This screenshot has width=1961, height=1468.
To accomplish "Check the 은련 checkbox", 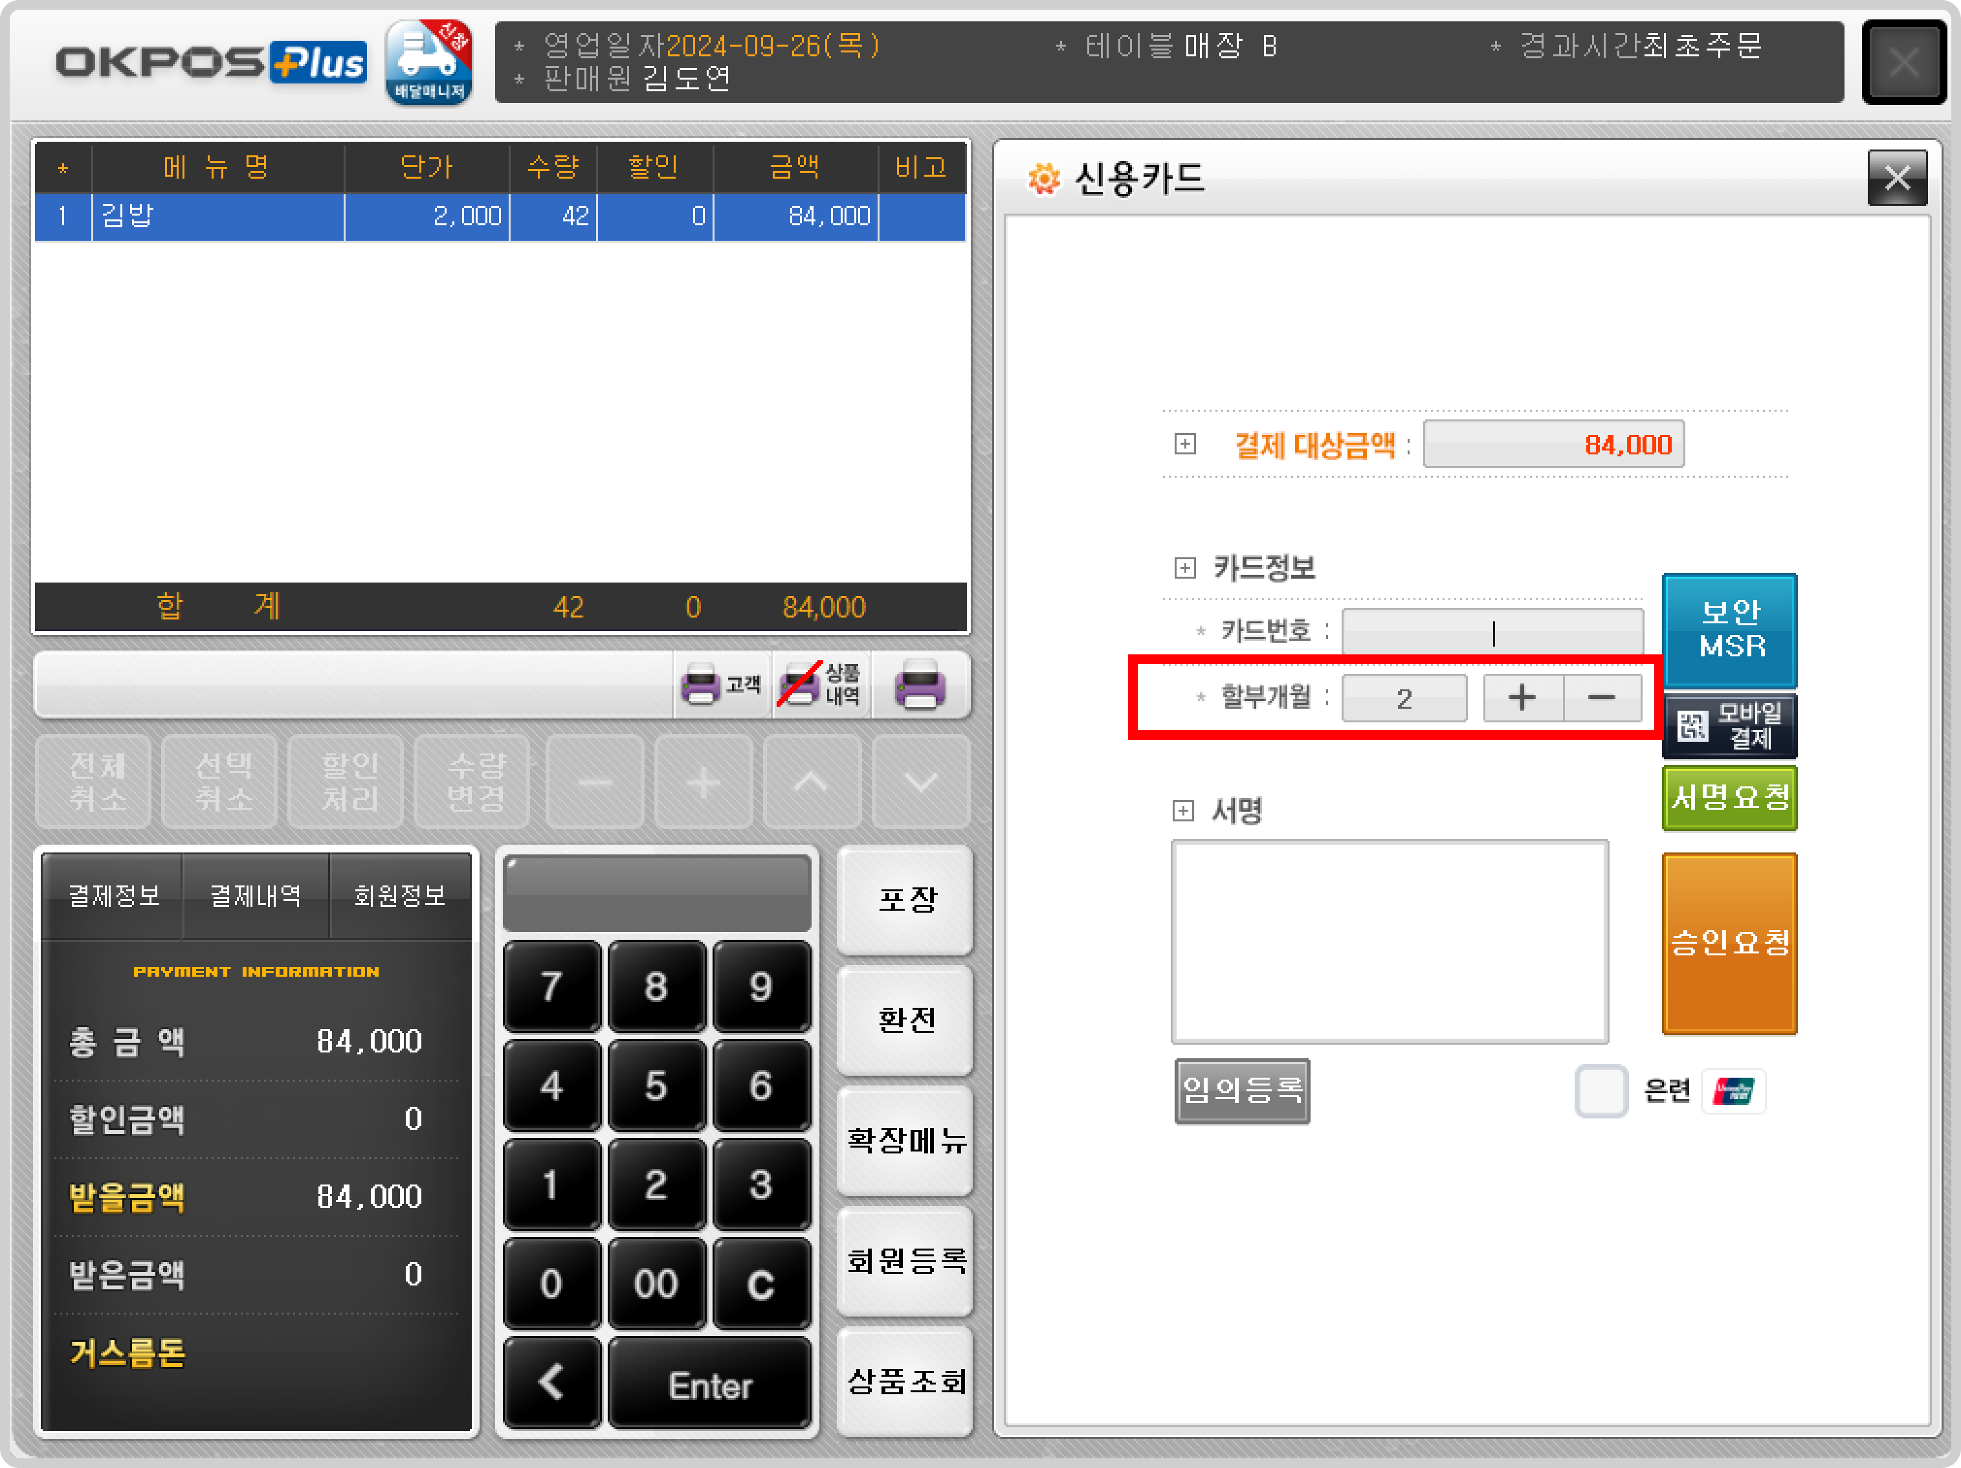I will point(1600,1091).
